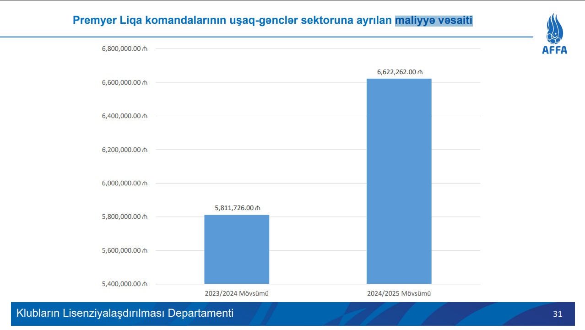Screen dimensions: 585x330
Task: Select the highlighted "maliyyə vəsaiti" text
Action: point(433,20)
